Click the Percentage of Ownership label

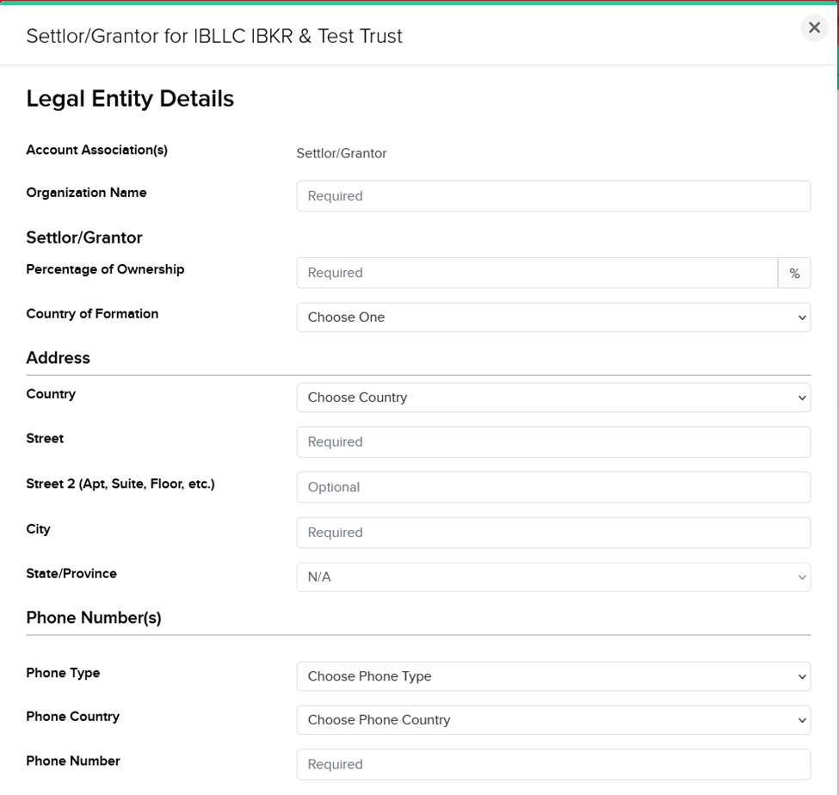105,269
